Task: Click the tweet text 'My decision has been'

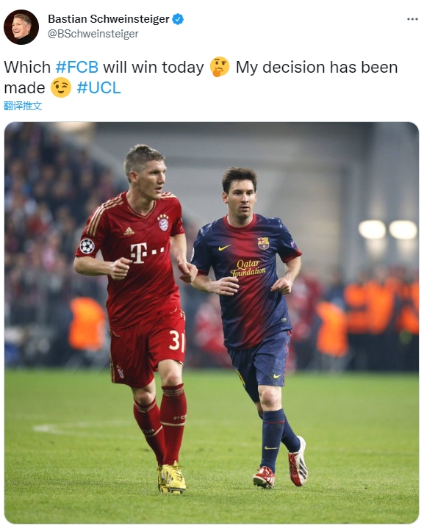Action: click(316, 67)
